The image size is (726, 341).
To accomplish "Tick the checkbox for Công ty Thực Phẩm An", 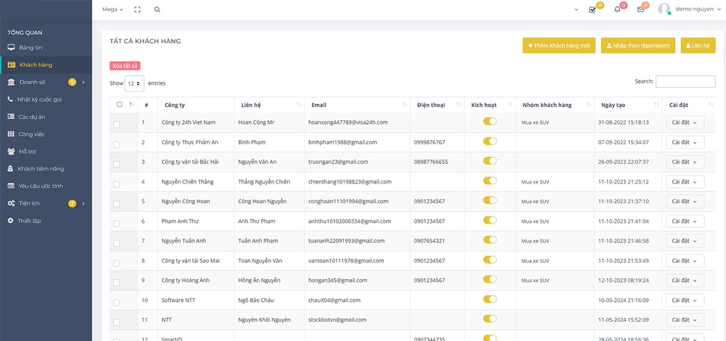I will tap(117, 144).
